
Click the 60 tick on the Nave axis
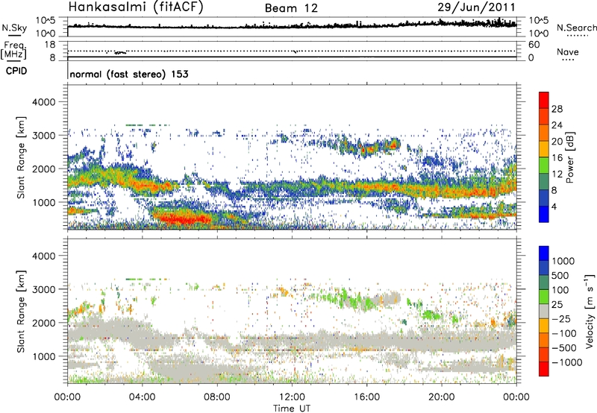(534, 45)
